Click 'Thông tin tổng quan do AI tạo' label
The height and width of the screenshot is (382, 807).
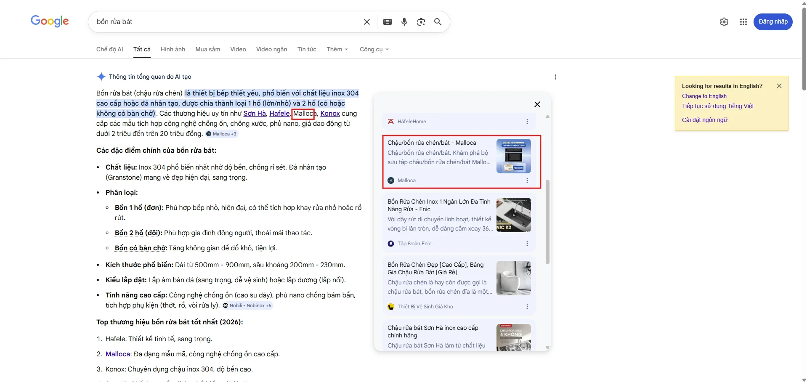pos(150,77)
